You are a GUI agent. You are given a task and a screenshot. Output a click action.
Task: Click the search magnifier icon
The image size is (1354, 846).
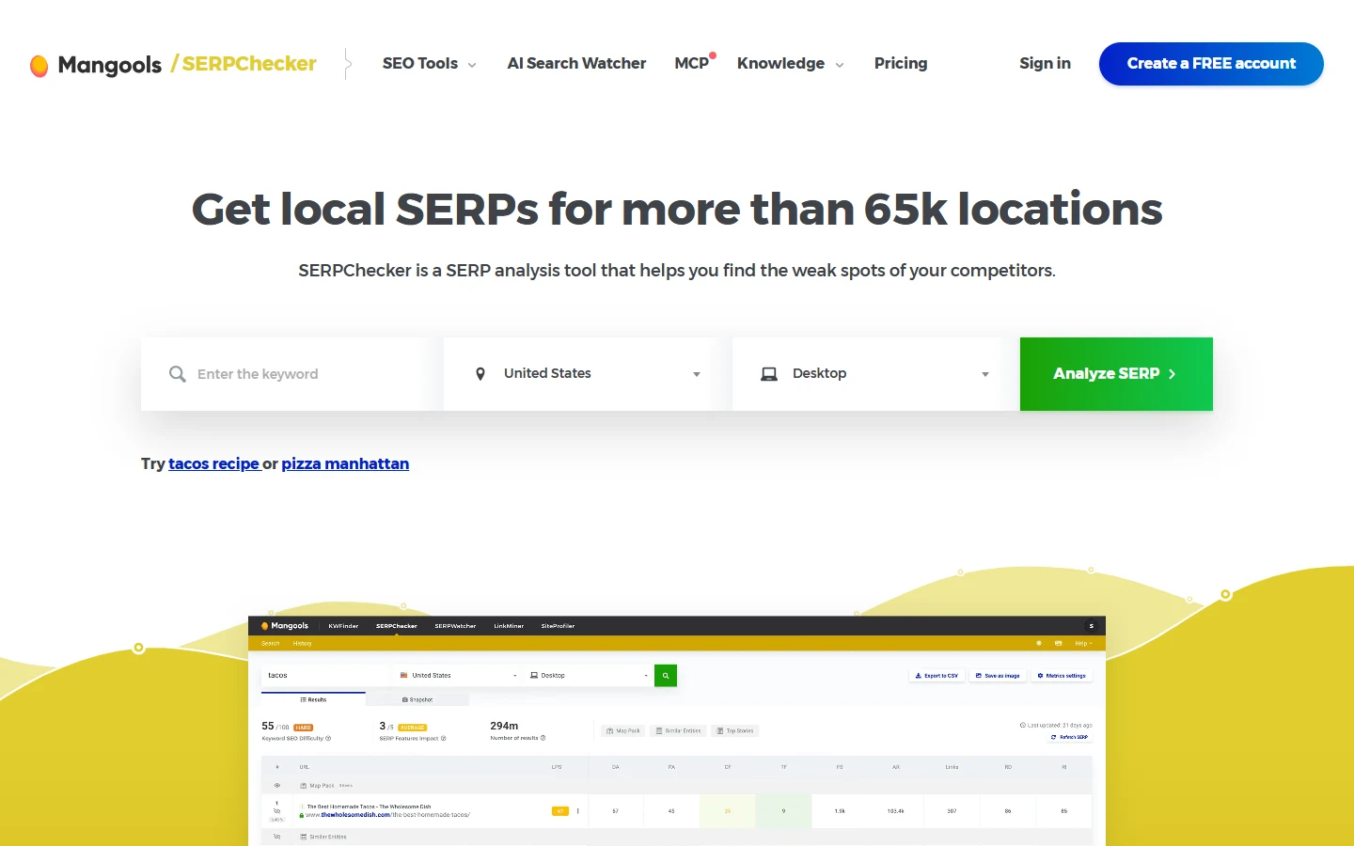[177, 374]
